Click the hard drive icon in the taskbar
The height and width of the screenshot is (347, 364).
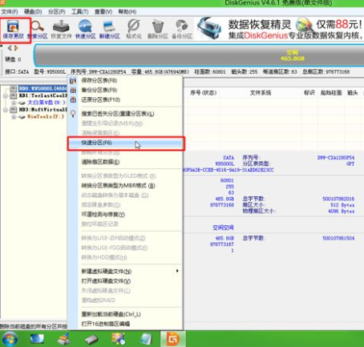click(91, 339)
